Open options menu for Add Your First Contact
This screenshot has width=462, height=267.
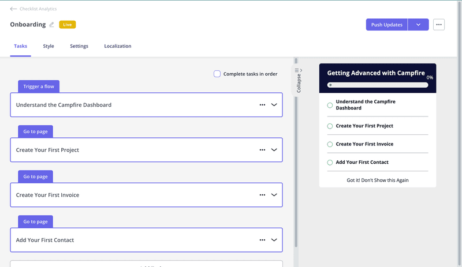pos(262,240)
